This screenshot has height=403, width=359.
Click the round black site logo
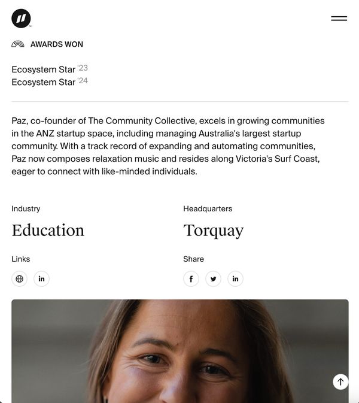[21, 18]
